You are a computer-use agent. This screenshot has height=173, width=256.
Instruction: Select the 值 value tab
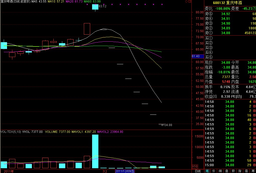246,171
